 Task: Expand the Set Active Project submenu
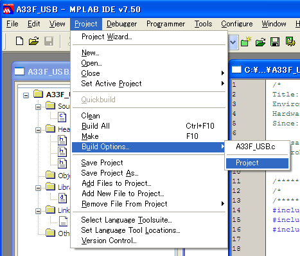(x=223, y=84)
